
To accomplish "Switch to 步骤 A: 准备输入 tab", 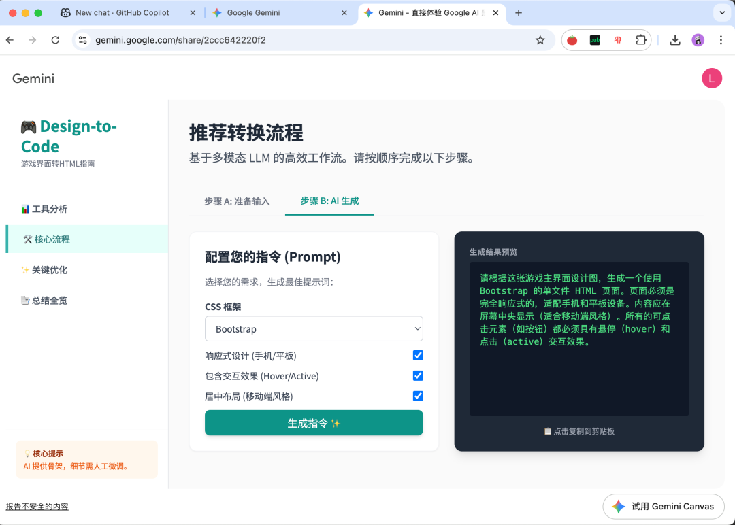I will coord(237,201).
